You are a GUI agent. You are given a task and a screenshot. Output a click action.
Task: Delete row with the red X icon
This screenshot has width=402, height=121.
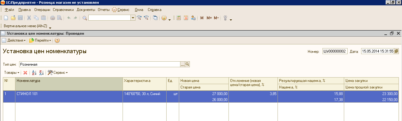click(x=25, y=73)
